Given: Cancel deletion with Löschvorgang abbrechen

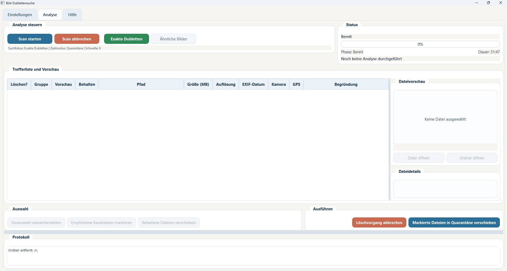Looking at the screenshot, I should (379, 222).
